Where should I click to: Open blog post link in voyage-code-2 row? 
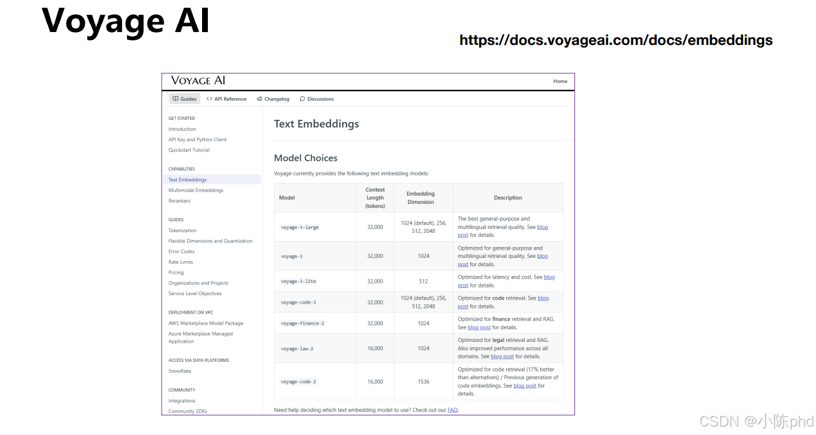click(525, 386)
